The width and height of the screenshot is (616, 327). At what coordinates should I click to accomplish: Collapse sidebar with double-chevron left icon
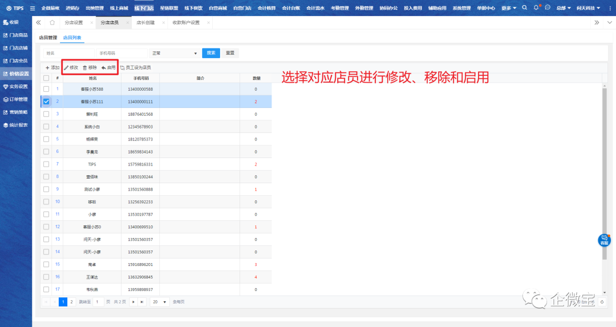tap(38, 22)
